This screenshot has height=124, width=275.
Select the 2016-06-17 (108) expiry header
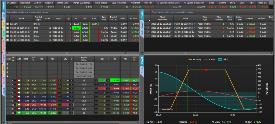(x=84, y=76)
